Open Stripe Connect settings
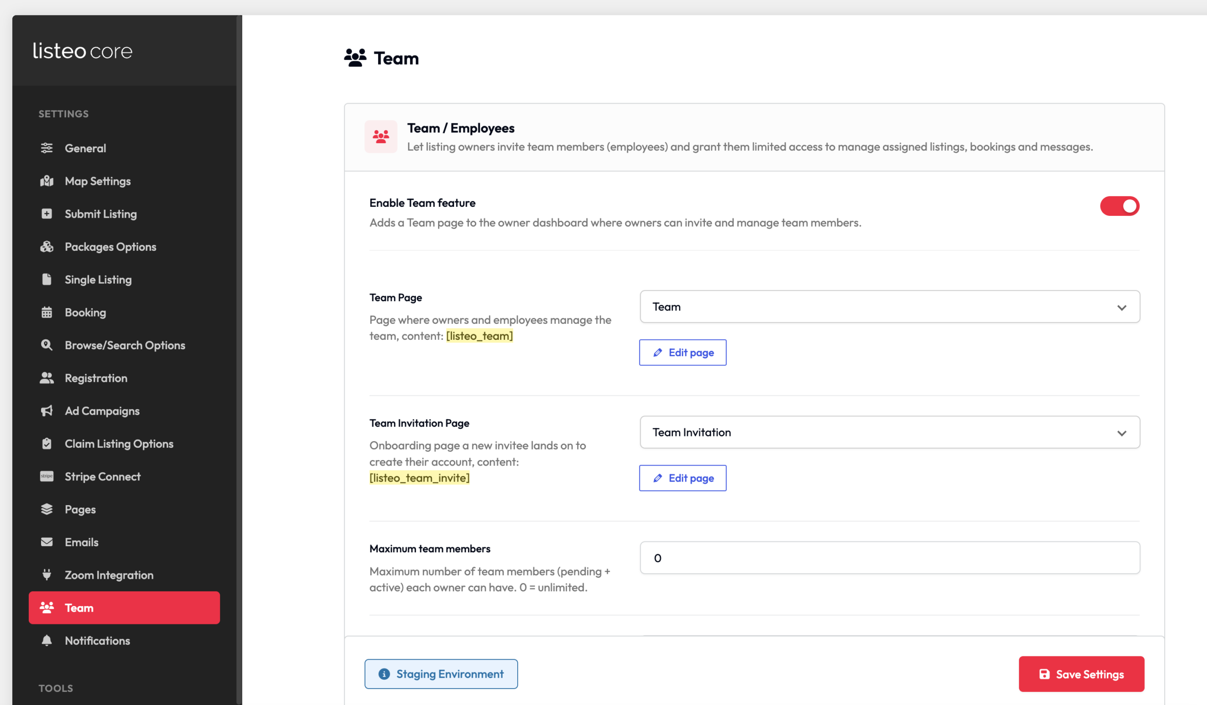The image size is (1207, 705). [x=124, y=476]
